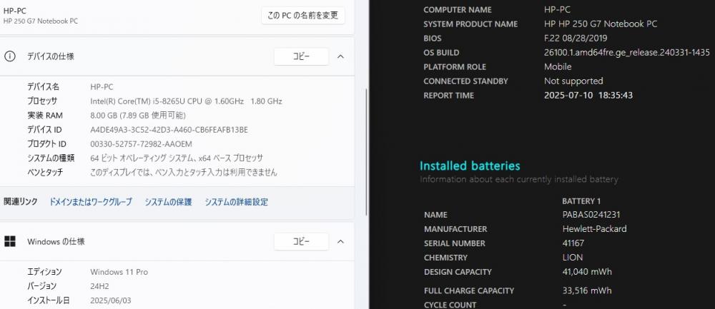Viewport: 715px width, 309px height.
Task: Click the Windows logo icon in specifications
Action: point(10,242)
